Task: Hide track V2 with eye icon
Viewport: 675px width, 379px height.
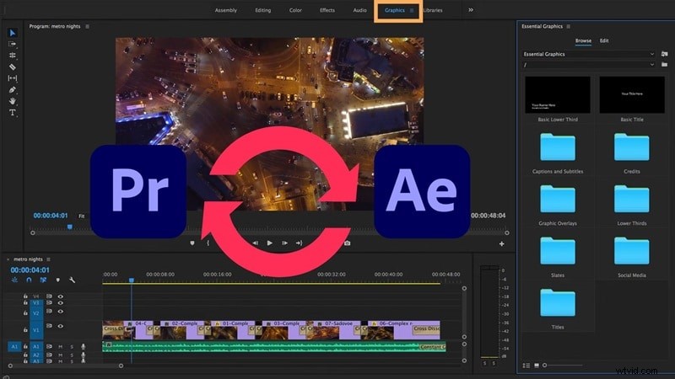Action: 60,312
